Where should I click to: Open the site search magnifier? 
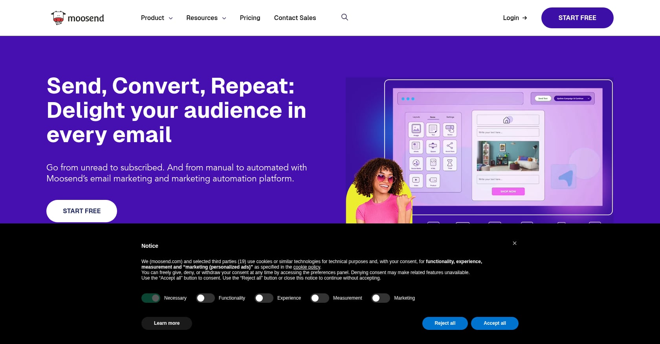(x=345, y=17)
